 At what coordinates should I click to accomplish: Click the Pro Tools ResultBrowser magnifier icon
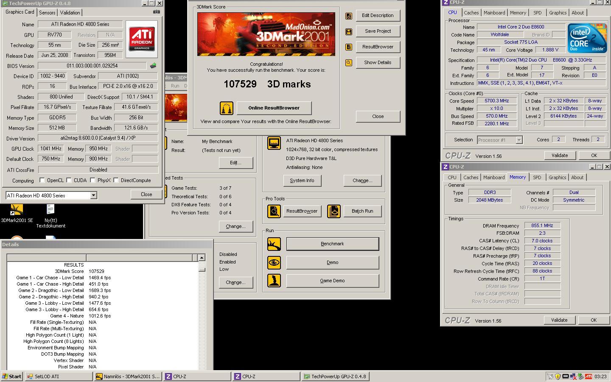point(274,211)
